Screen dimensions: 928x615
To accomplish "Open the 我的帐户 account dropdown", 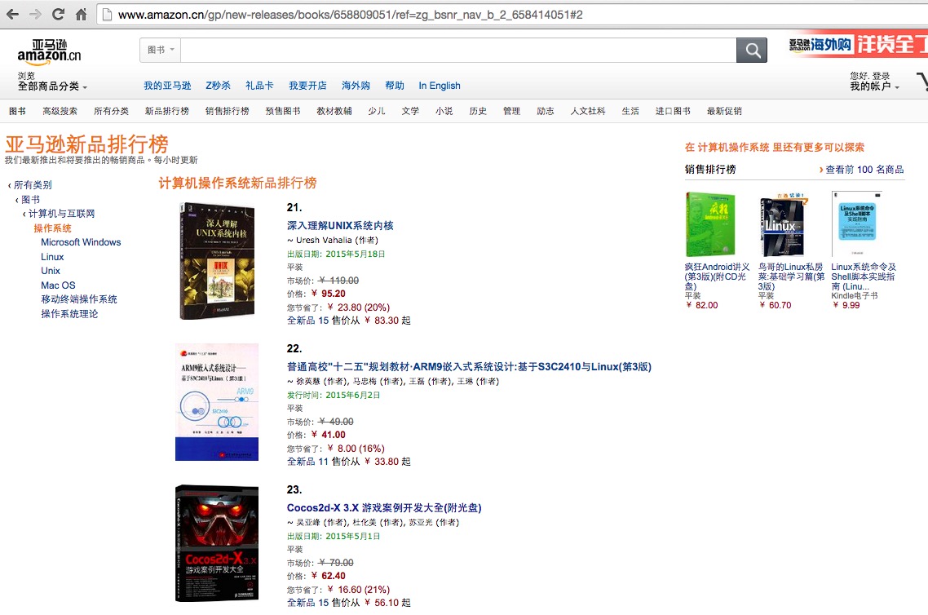I will click(875, 86).
